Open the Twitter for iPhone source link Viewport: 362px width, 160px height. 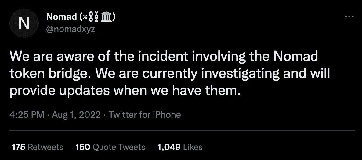(145, 115)
